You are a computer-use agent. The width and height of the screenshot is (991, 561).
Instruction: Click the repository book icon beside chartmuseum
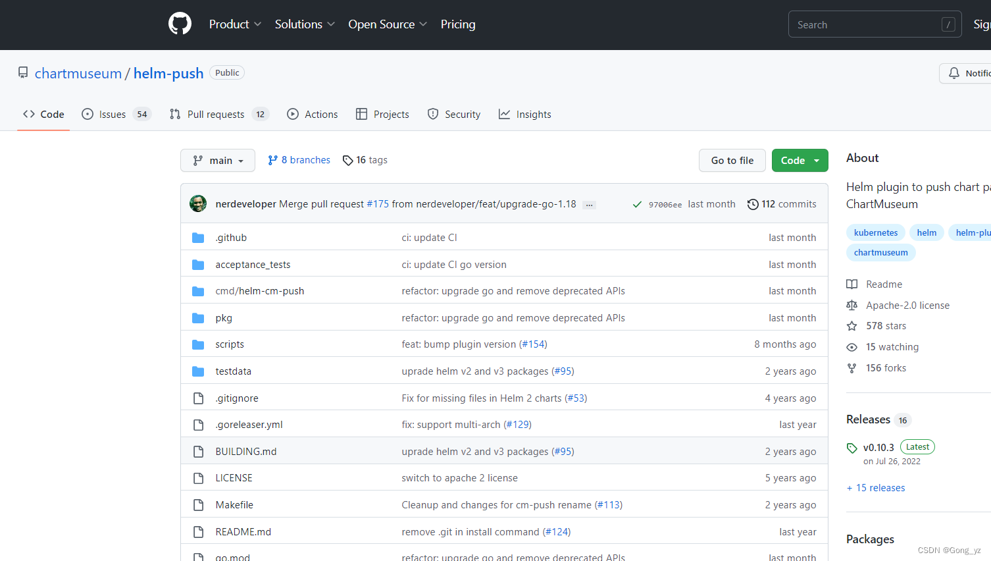point(23,72)
